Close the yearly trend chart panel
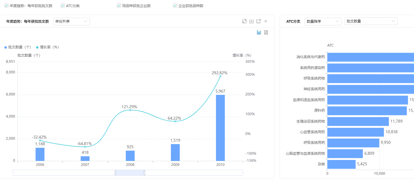414x183 pixels. pyautogui.click(x=266, y=21)
